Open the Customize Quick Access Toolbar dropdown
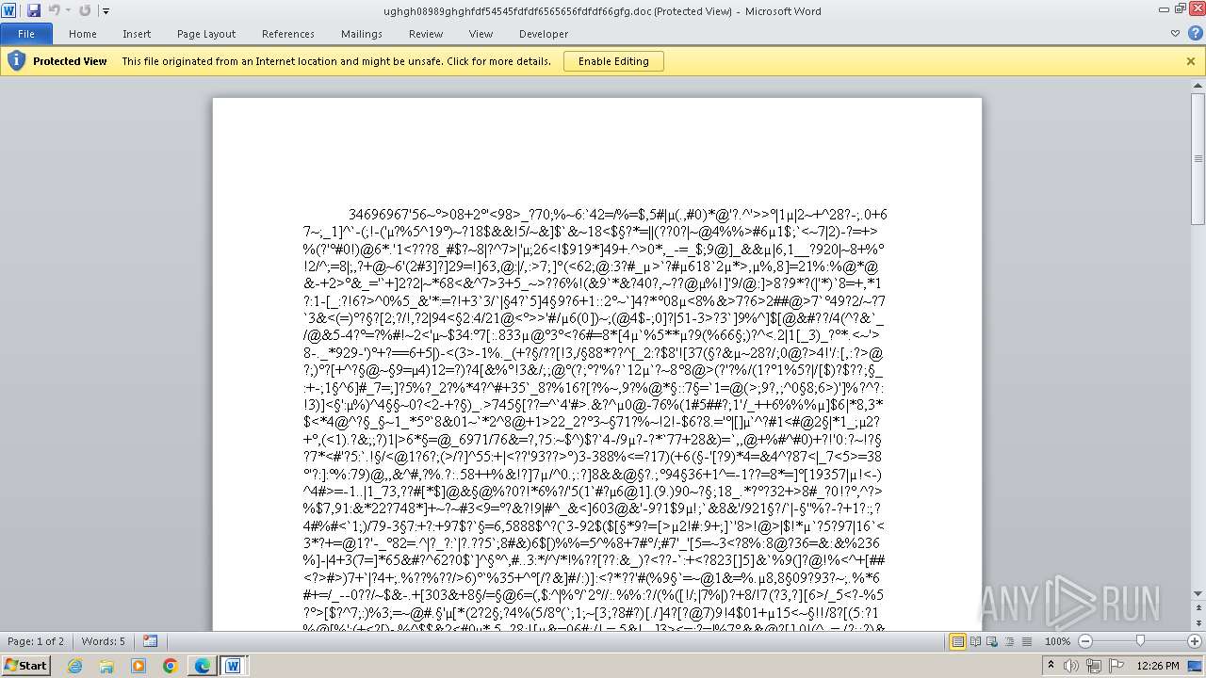 click(x=106, y=11)
